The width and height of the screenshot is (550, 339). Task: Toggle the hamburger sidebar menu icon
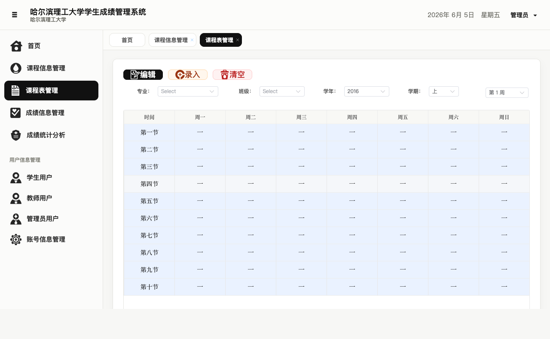pyautogui.click(x=15, y=15)
